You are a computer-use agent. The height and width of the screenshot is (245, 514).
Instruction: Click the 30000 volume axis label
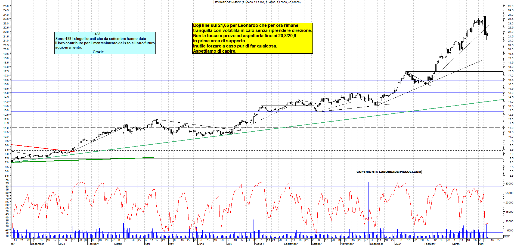(509, 184)
